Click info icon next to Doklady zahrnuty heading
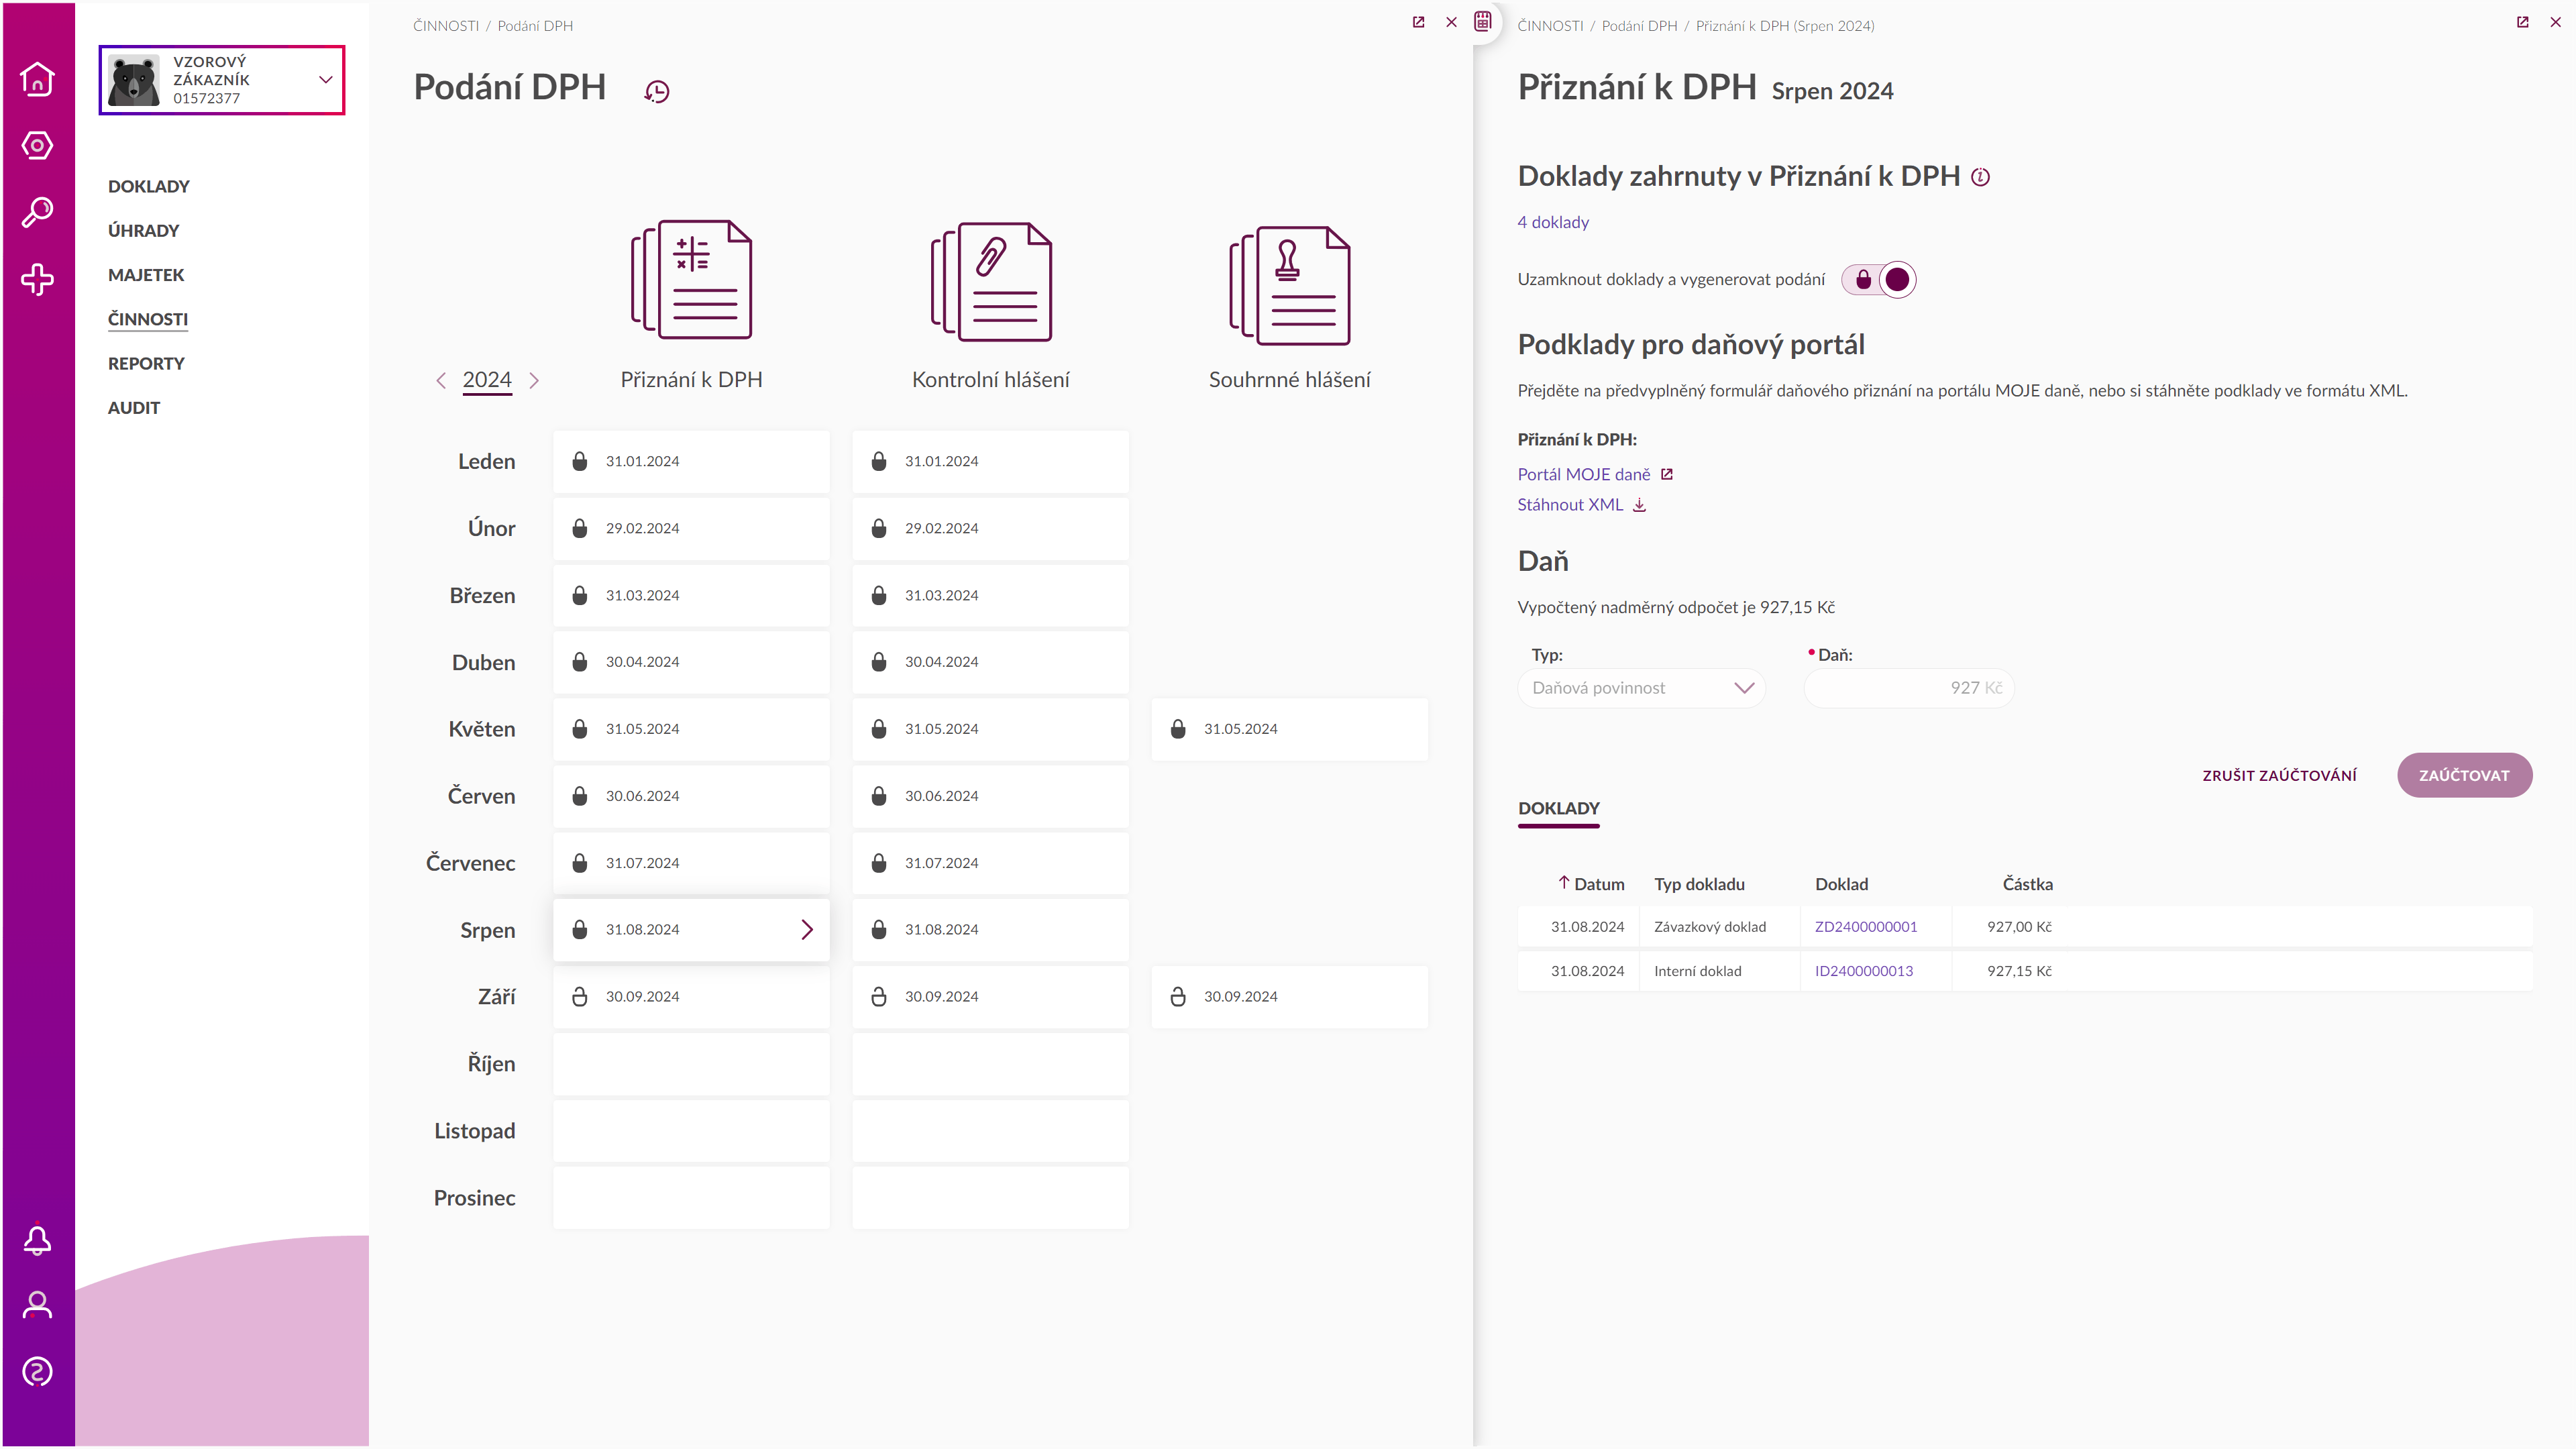The image size is (2576, 1449). (x=1980, y=177)
